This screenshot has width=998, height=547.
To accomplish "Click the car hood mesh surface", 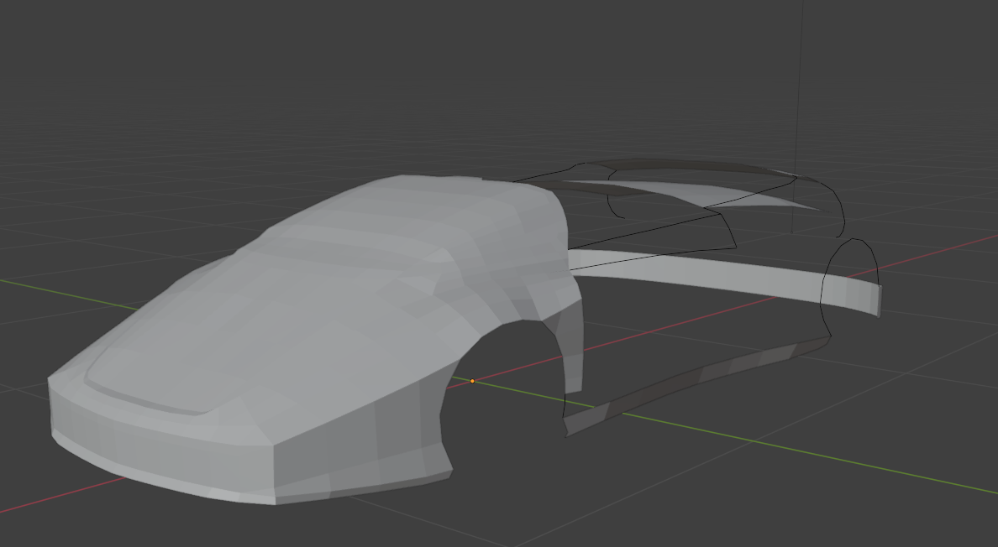I will tap(255, 331).
